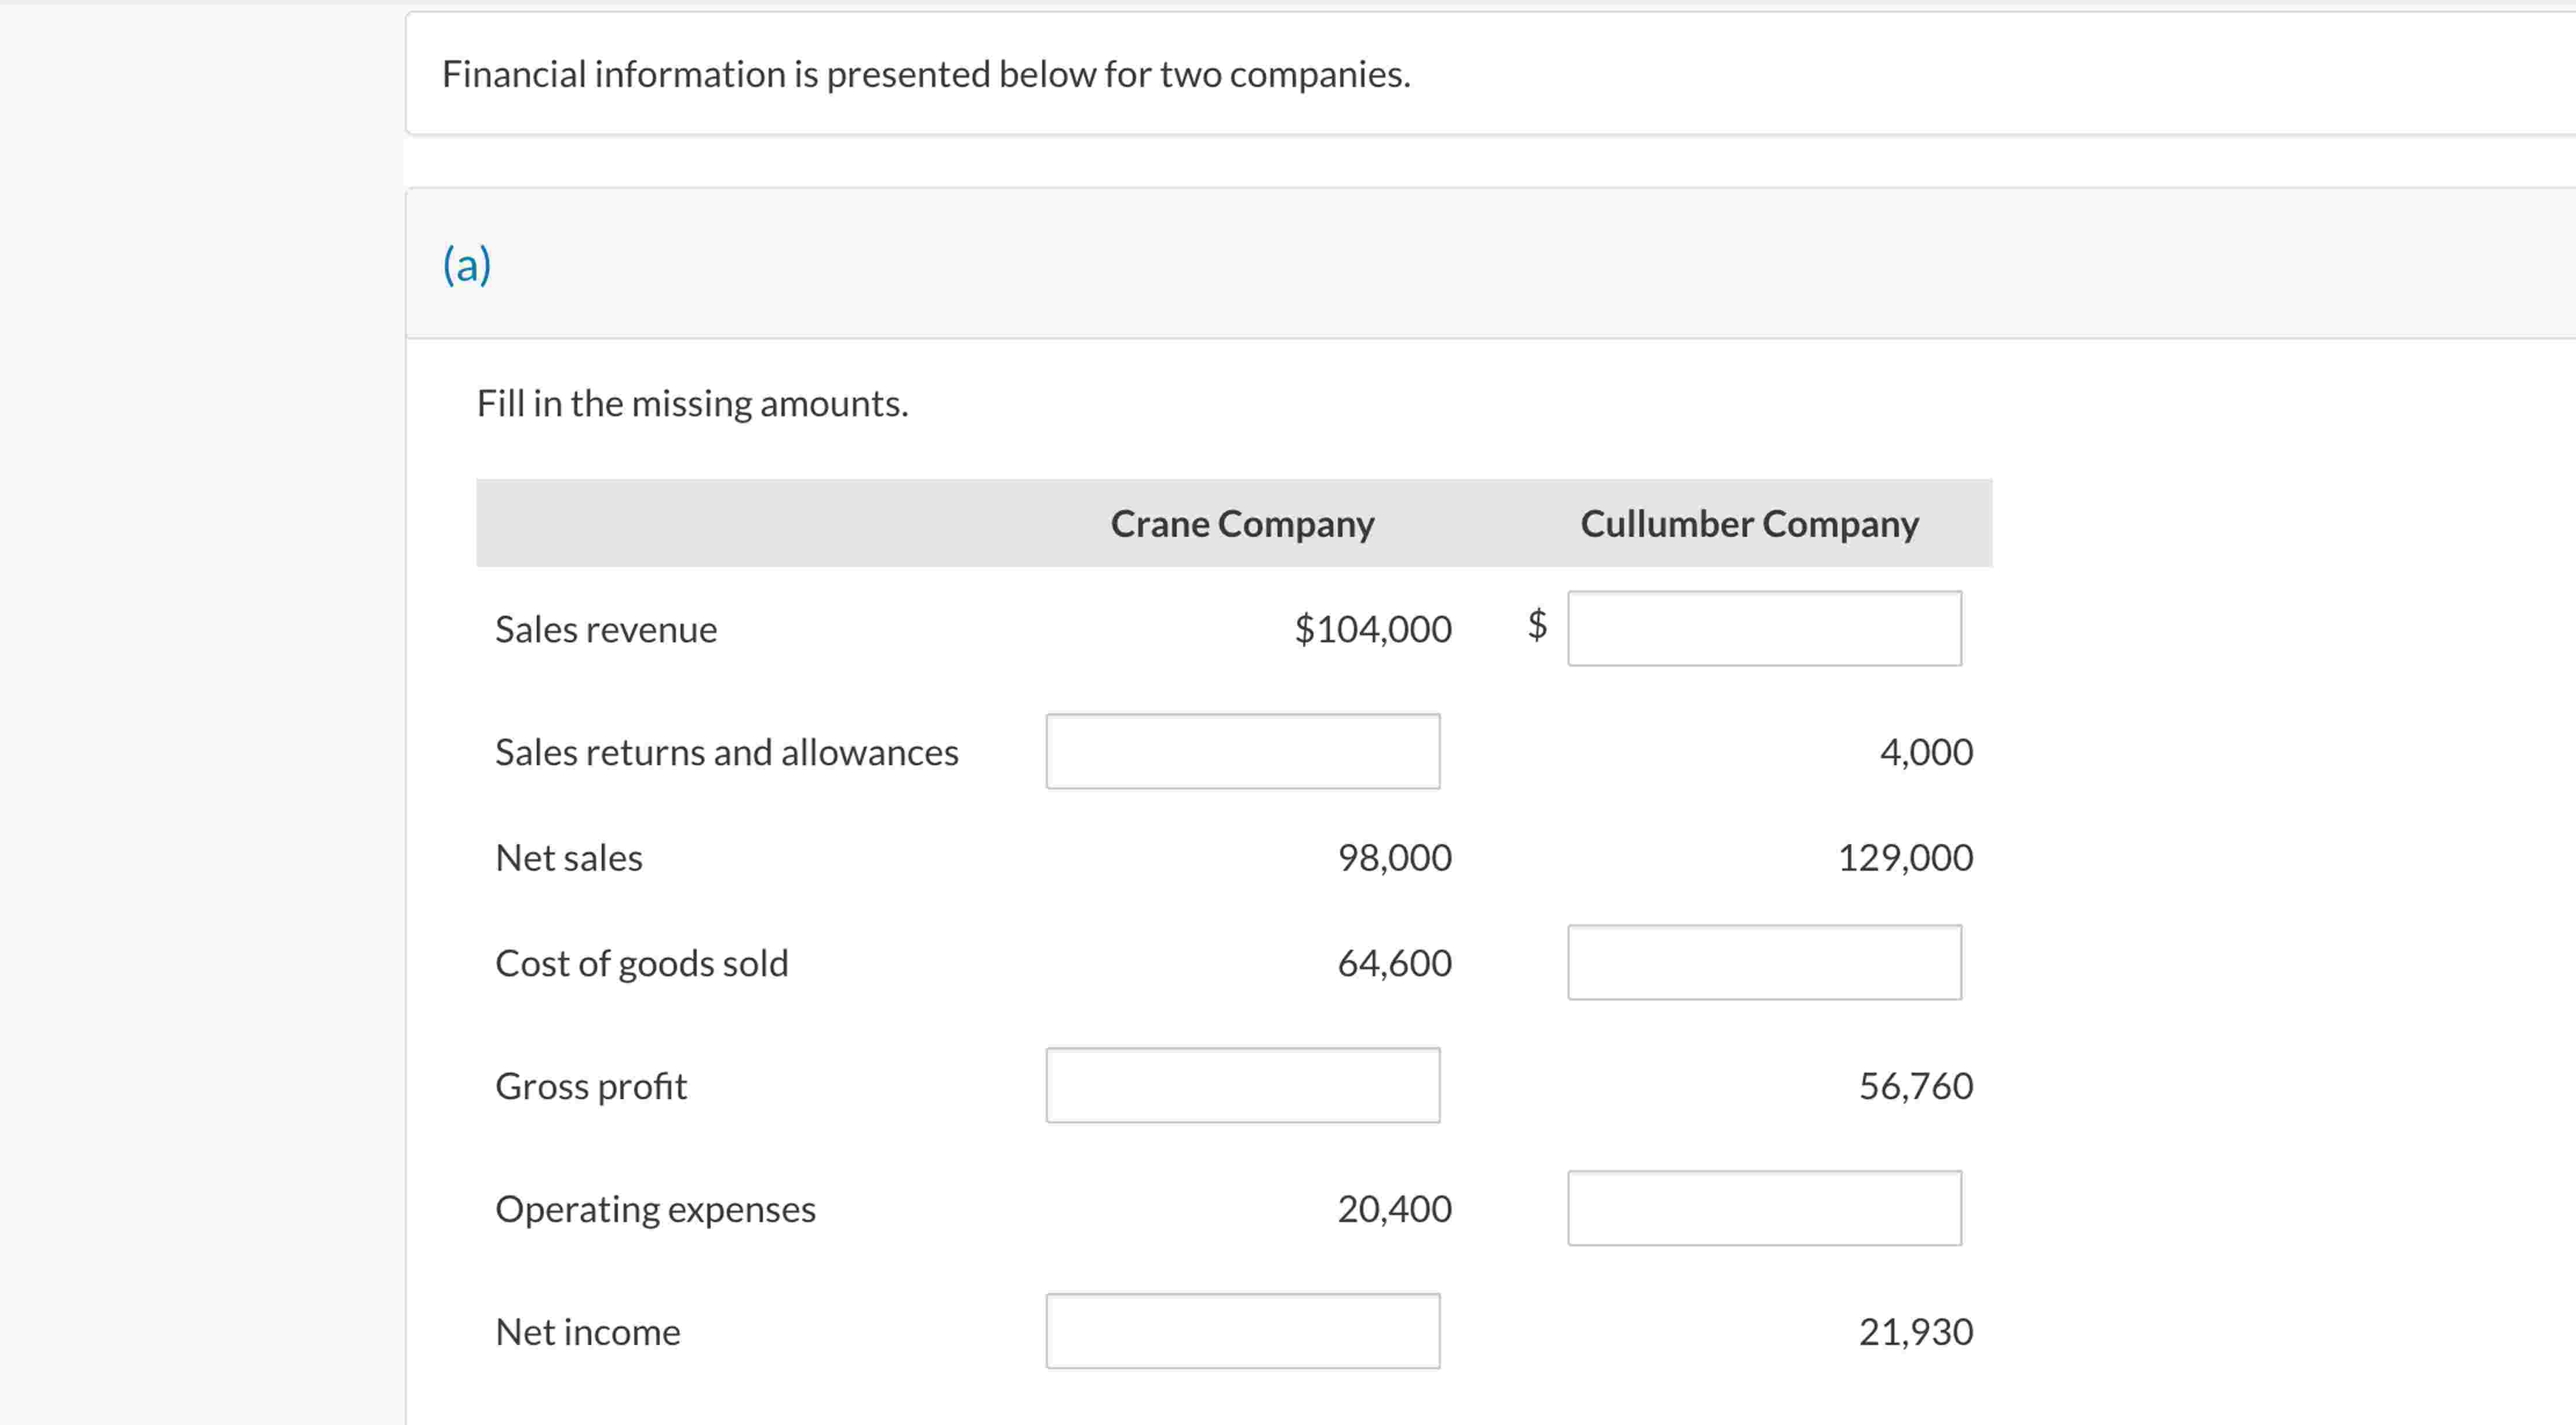The width and height of the screenshot is (2576, 1425).
Task: Click Crane Company net income field
Action: click(x=1242, y=1331)
